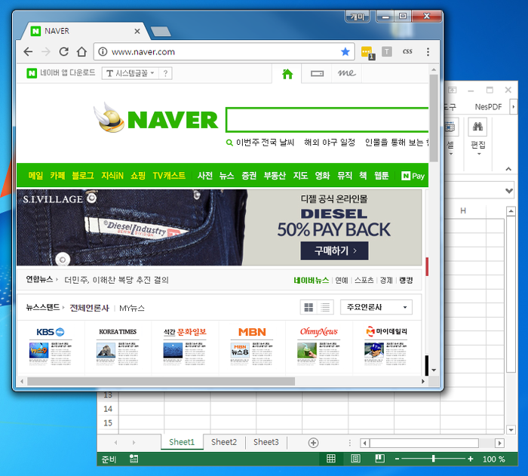
Task: Click the 더민주, 이해찬 복당 headline
Action: pyautogui.click(x=116, y=280)
